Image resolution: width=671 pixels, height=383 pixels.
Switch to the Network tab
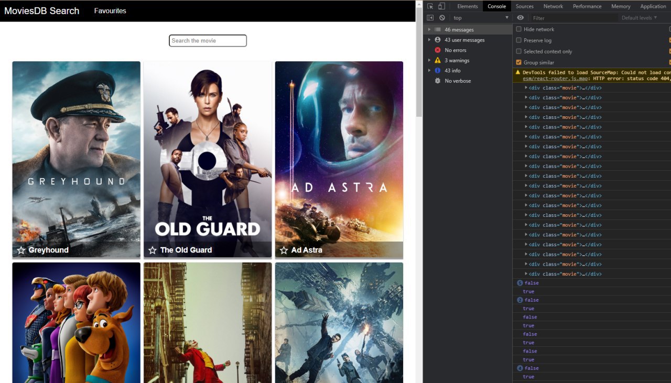553,6
